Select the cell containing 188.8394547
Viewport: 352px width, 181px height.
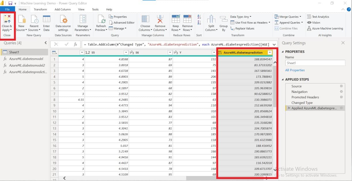(245, 59)
